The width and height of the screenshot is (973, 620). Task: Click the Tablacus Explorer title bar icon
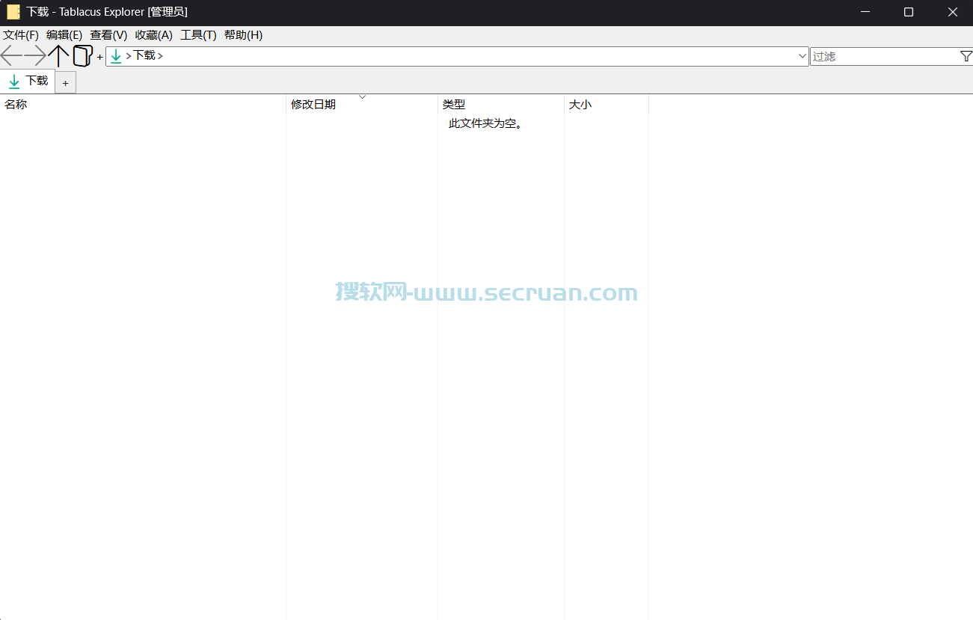click(x=13, y=12)
